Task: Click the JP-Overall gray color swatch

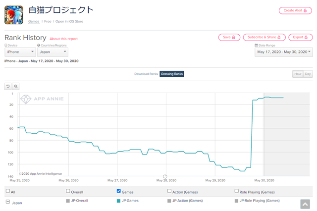Action: click(68, 201)
